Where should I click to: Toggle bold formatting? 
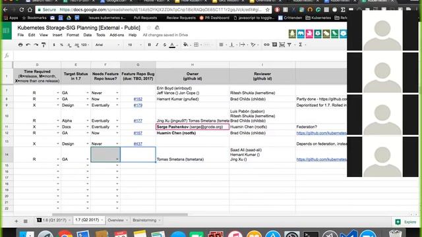click(x=150, y=45)
